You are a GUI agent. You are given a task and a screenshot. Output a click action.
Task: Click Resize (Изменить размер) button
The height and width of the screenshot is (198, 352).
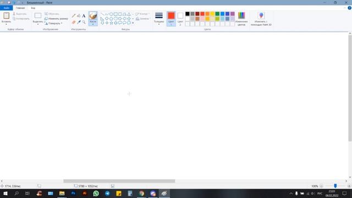[56, 19]
